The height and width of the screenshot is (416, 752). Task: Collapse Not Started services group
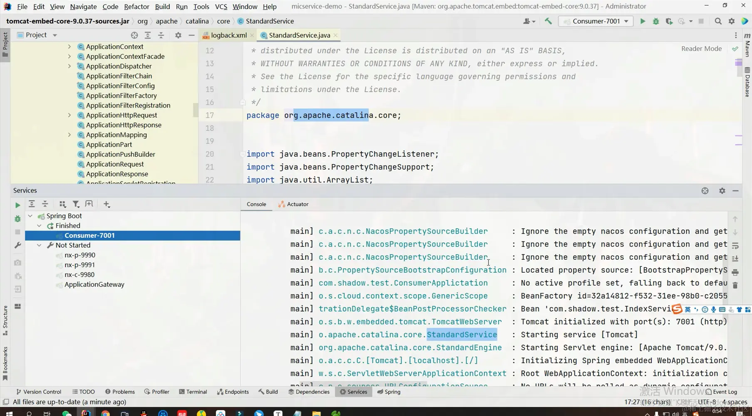(x=39, y=245)
